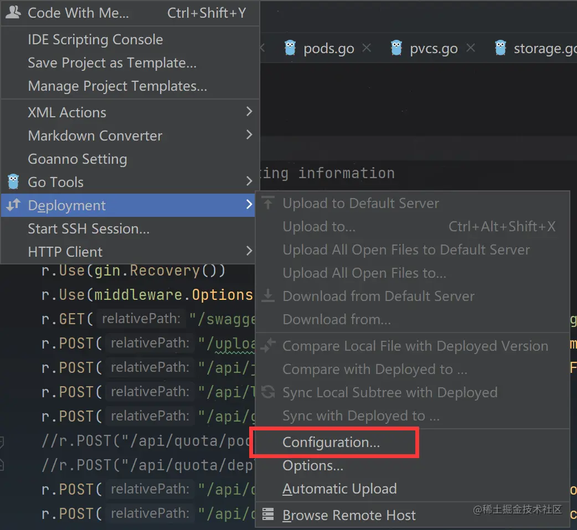The width and height of the screenshot is (577, 530).
Task: Click the gopher icon on the storage.go tab
Action: coord(501,48)
